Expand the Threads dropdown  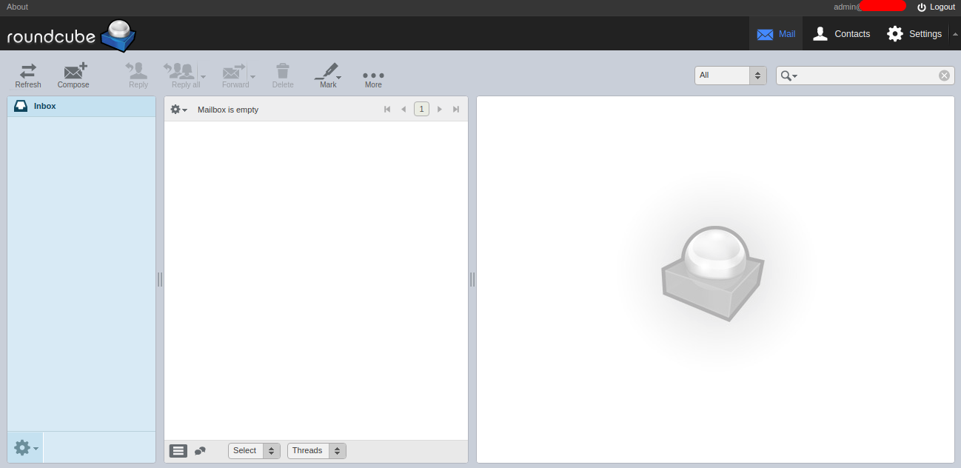[316, 450]
